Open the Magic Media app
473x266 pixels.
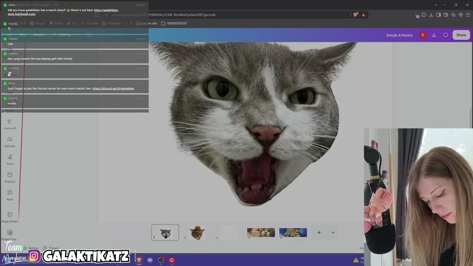point(10,217)
